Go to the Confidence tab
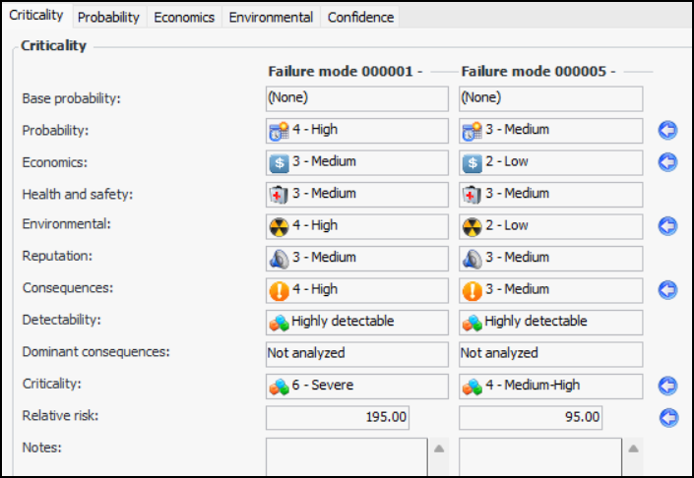Viewport: 694px width, 478px height. tap(360, 18)
